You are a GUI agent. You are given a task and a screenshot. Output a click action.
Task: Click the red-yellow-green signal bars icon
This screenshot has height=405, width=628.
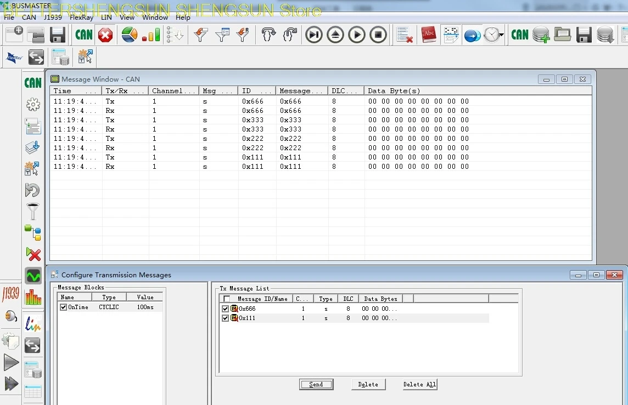coord(151,35)
